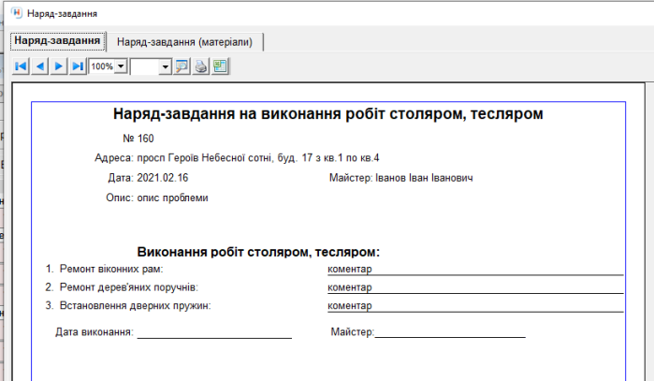Click the Майстер signature blank line
The width and height of the screenshot is (654, 381).
[449, 331]
